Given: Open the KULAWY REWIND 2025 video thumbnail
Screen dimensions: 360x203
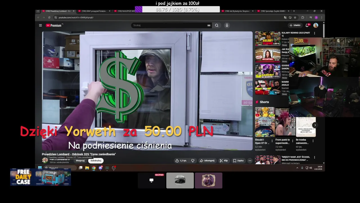Looking at the screenshot, I should click(267, 38).
